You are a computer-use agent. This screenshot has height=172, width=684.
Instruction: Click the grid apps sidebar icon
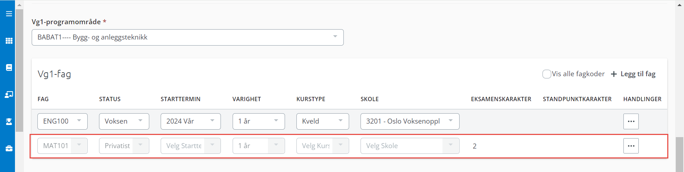(9, 41)
